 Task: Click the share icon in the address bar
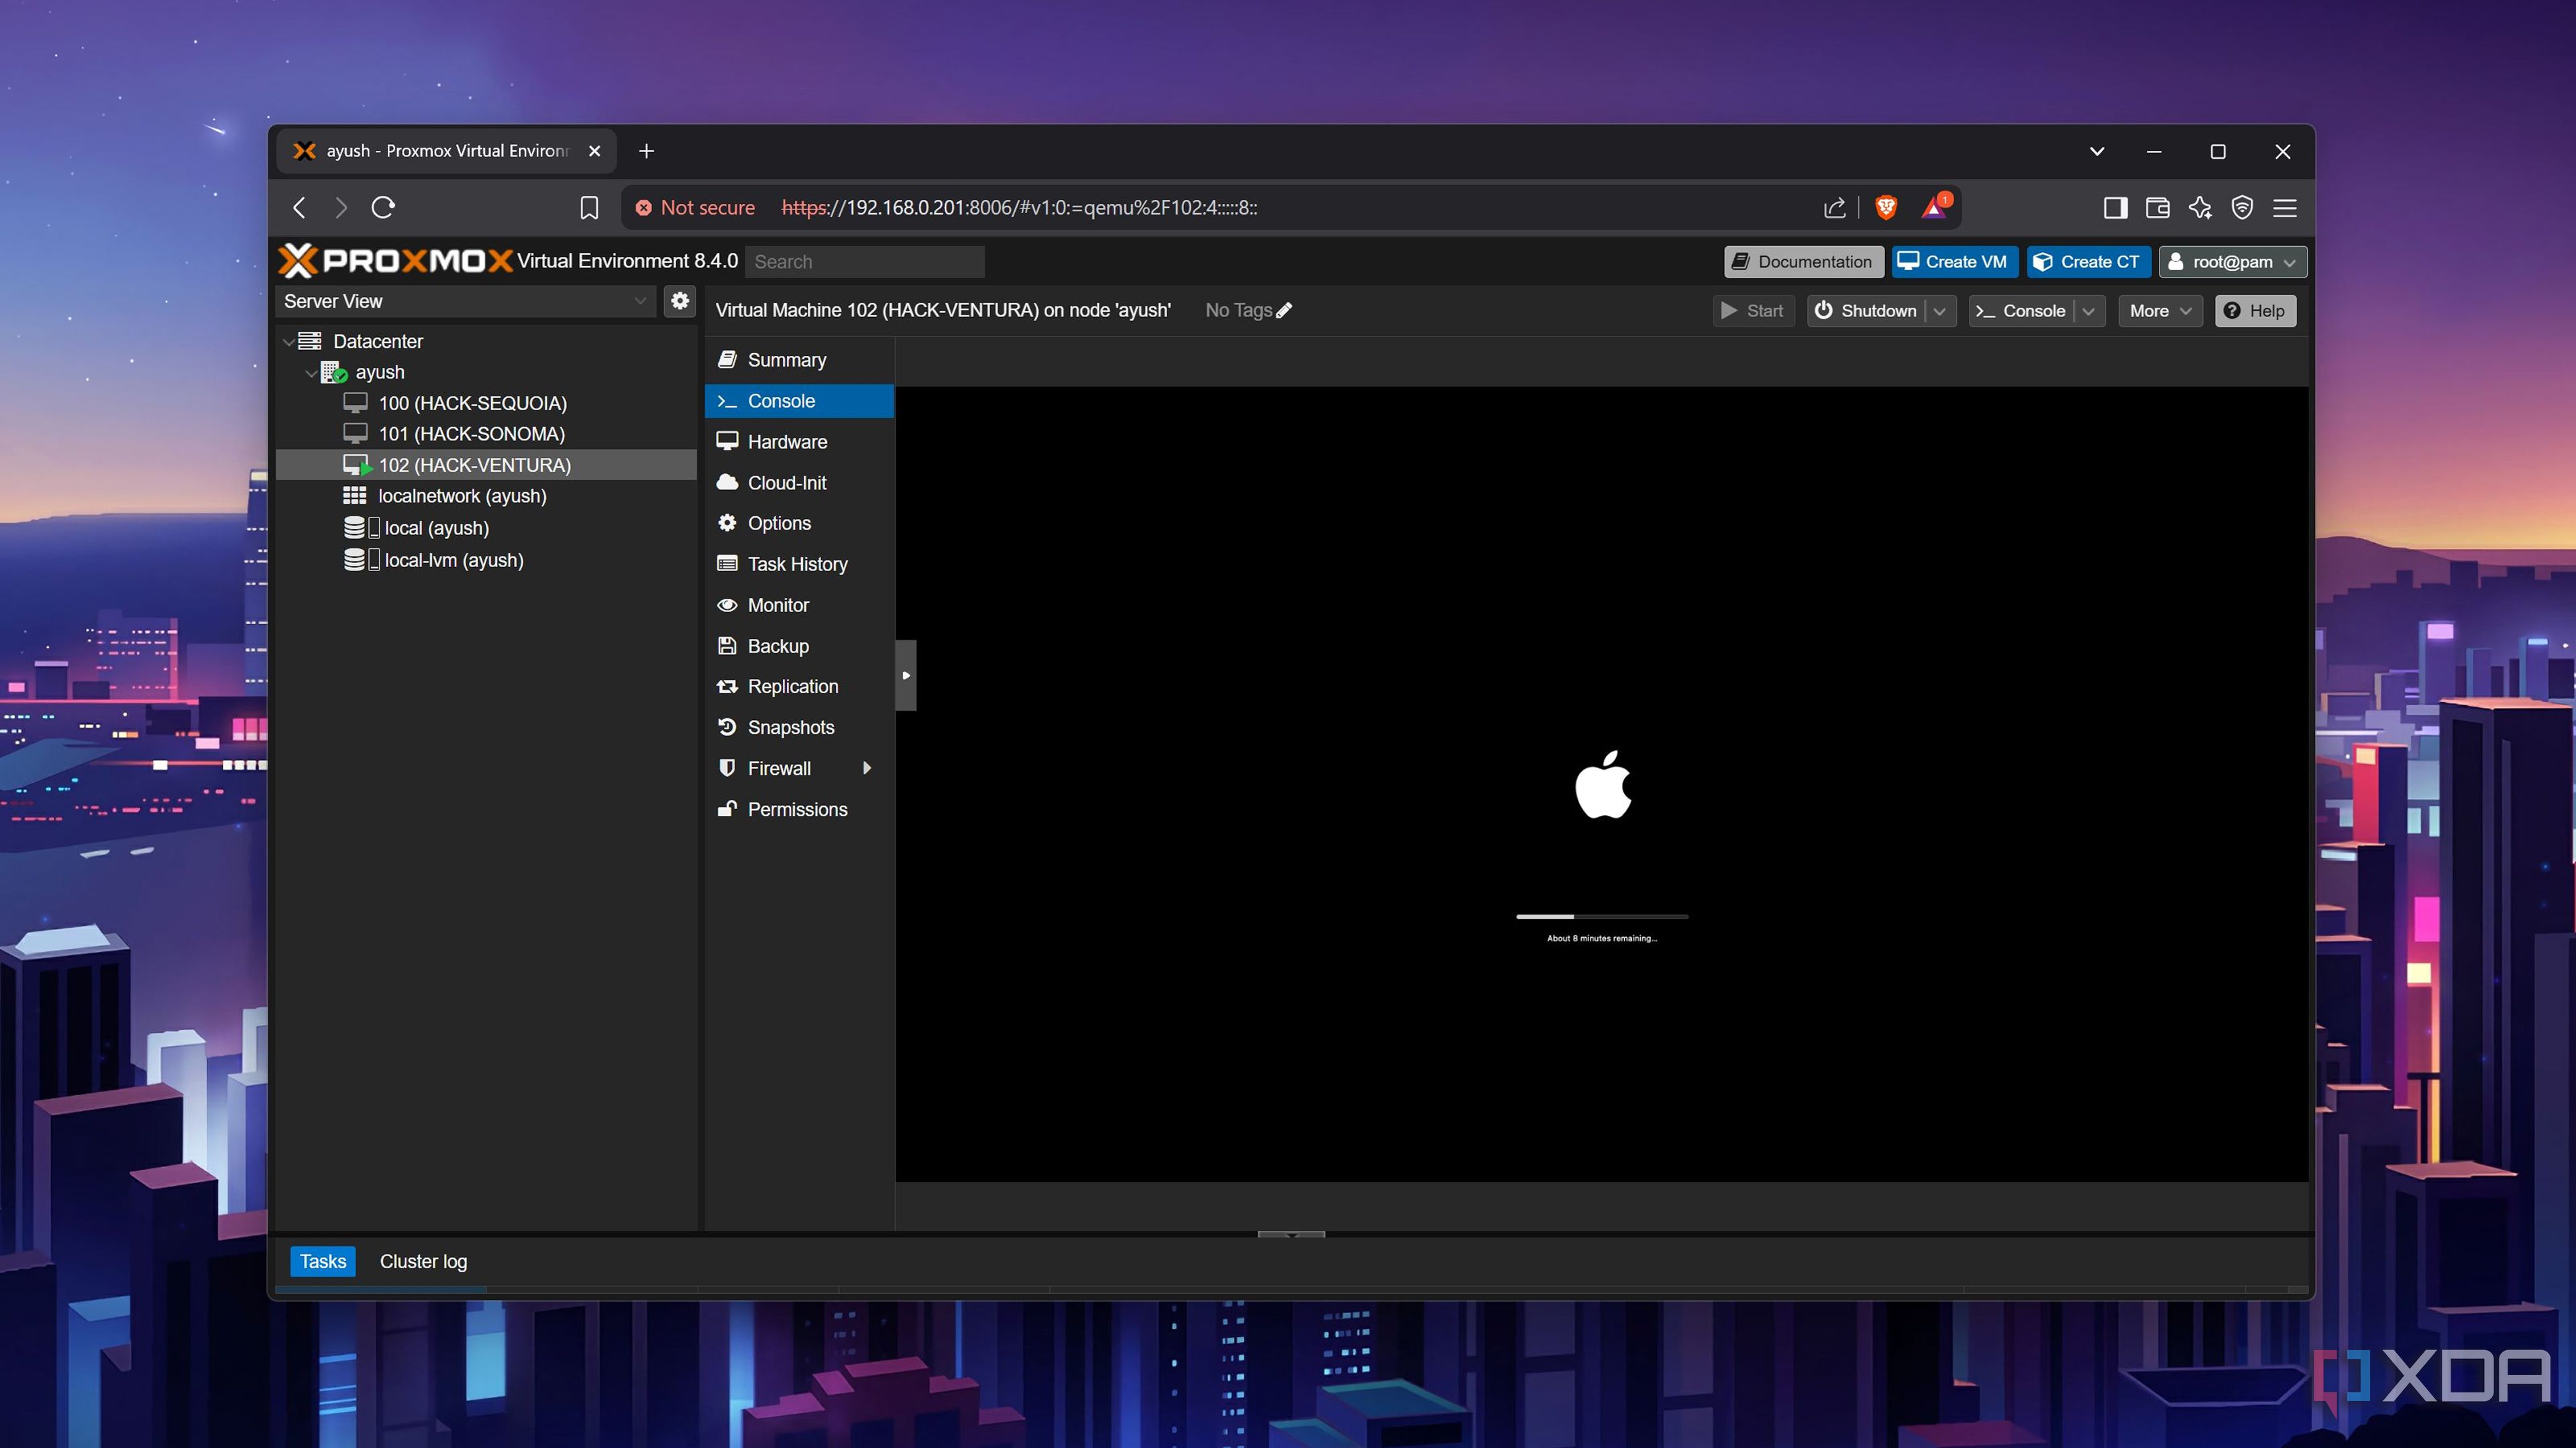1834,208
